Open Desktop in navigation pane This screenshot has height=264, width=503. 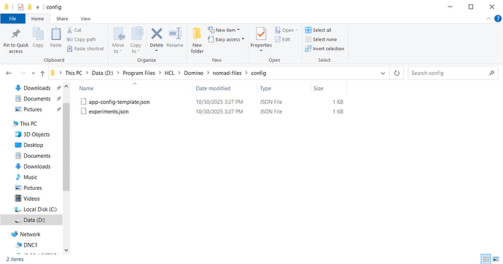coord(33,145)
